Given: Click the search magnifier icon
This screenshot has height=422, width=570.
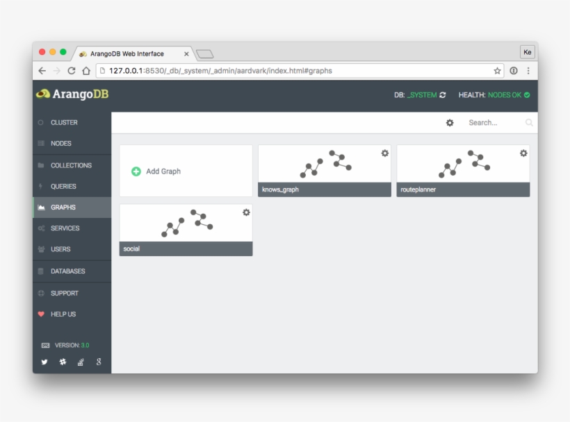Looking at the screenshot, I should [529, 123].
